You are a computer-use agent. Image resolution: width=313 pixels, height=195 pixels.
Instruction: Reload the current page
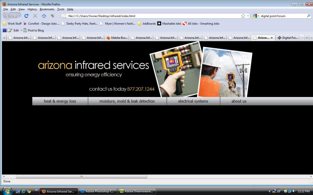point(26,16)
